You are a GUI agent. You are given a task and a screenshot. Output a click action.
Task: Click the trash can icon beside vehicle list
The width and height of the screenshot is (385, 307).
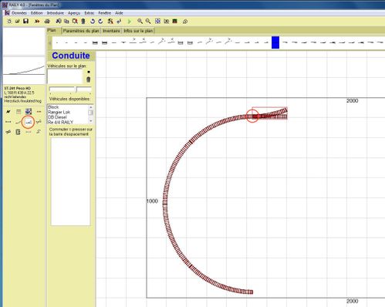[x=89, y=79]
